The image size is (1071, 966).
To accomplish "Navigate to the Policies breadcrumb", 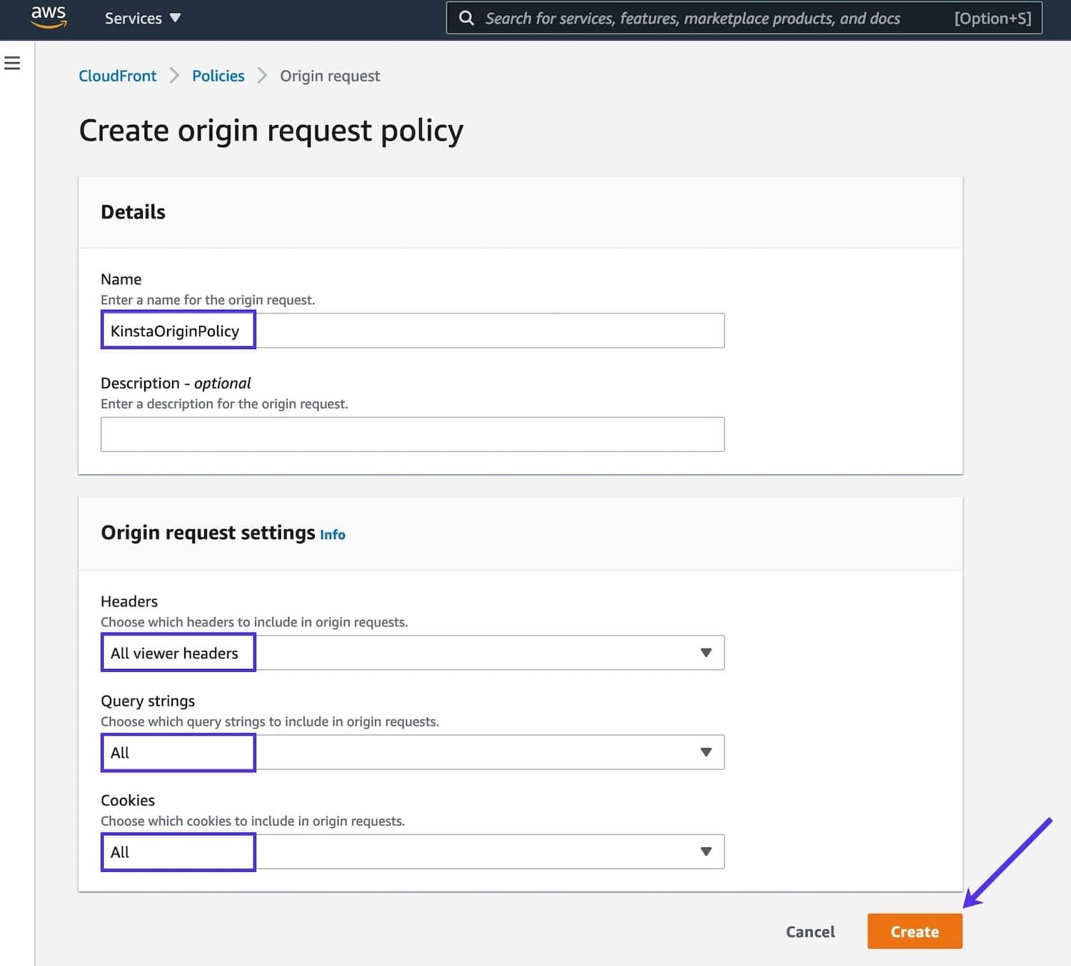I will (x=218, y=76).
